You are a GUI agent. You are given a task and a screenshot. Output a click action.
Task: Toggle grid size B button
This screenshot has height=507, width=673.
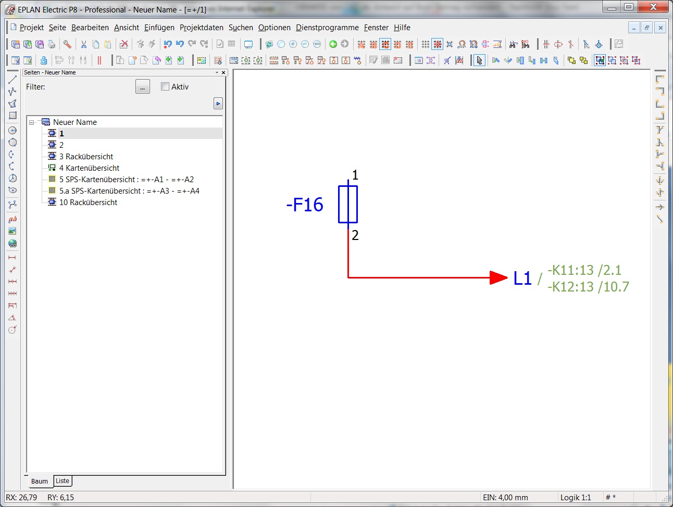click(x=373, y=44)
